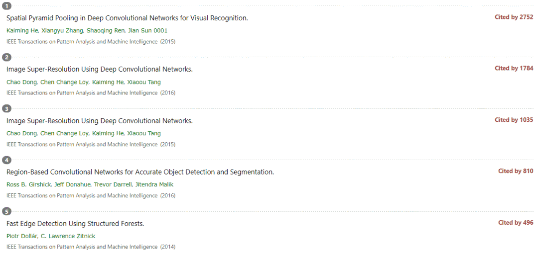Open author Piotr Dollár's profile
Image resolution: width=538 pixels, height=258 pixels.
pos(22,236)
